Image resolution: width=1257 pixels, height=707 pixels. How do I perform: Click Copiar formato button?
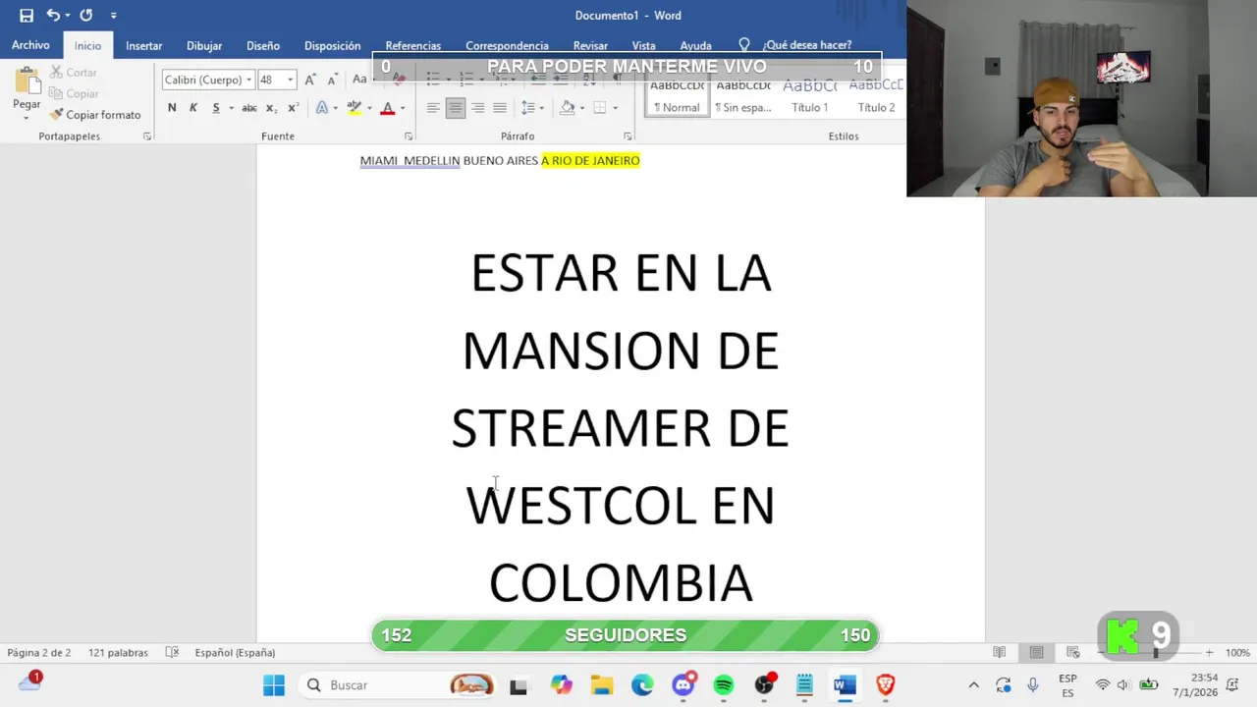coord(95,115)
